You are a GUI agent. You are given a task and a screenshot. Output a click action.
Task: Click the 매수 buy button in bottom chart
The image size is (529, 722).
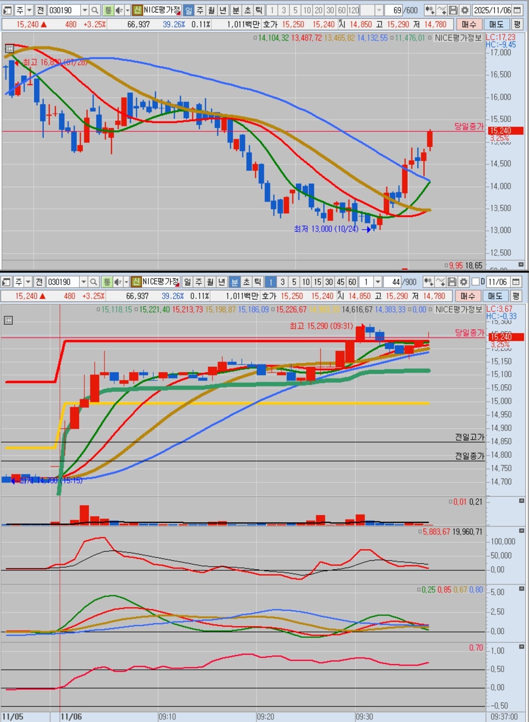coord(468,296)
